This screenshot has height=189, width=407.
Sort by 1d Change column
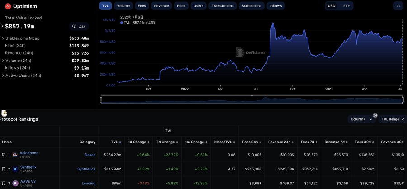tap(148, 142)
